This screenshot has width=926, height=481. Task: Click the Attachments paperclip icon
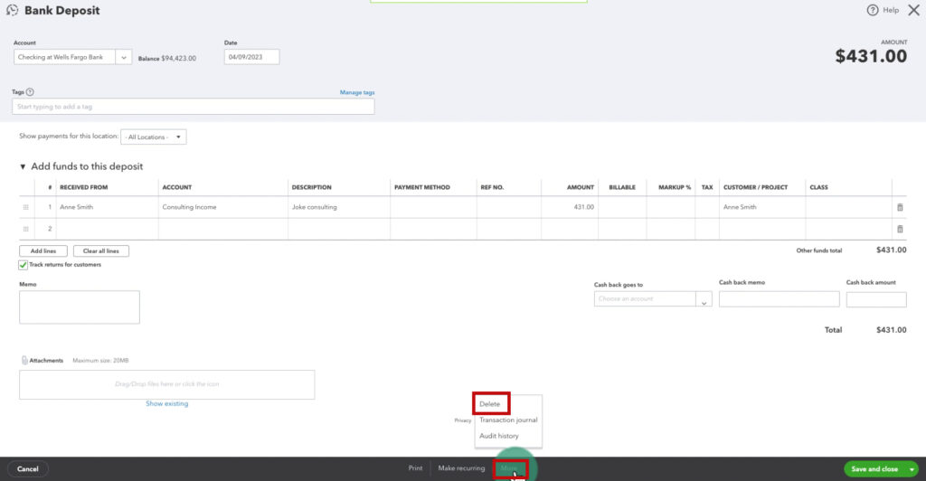coord(24,360)
